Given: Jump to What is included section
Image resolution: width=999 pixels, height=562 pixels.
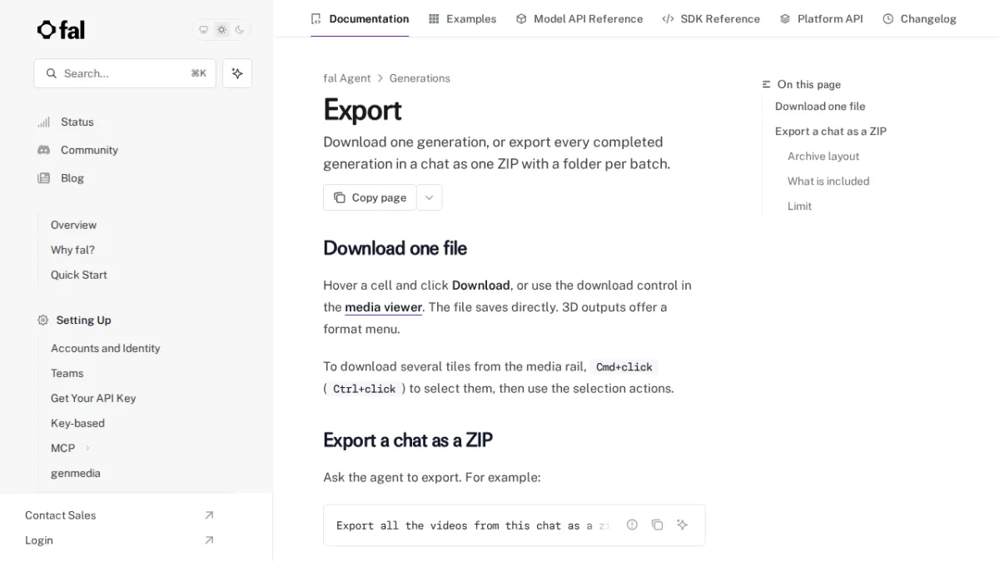Looking at the screenshot, I should (x=828, y=182).
